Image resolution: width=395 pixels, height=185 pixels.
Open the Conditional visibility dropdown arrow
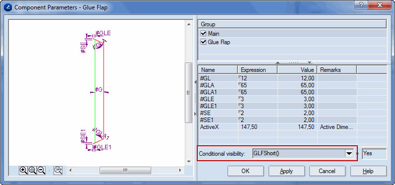point(349,153)
